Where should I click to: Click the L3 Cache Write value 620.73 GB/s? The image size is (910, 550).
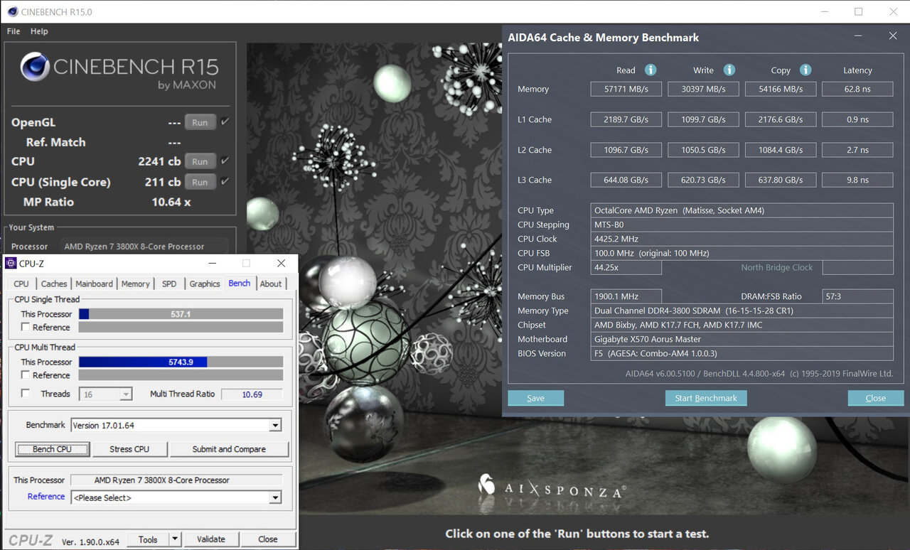click(703, 180)
